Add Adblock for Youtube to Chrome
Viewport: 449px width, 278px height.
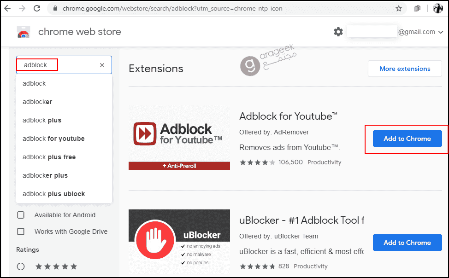(x=407, y=139)
